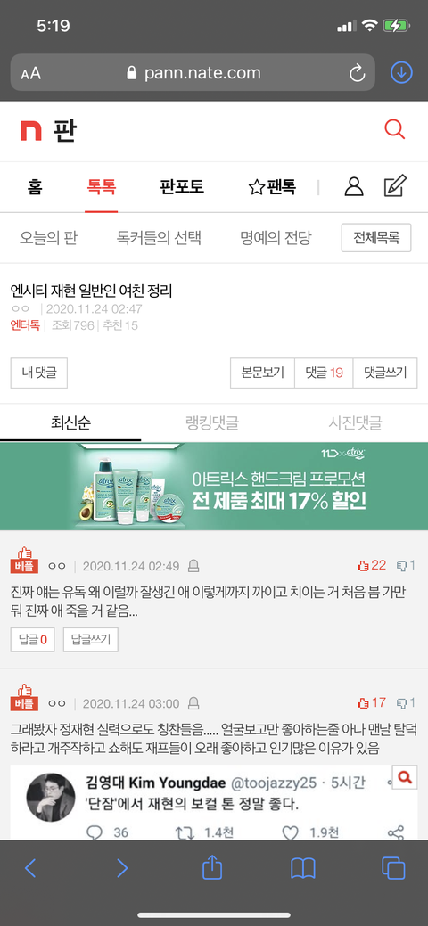Select the 랭킹댓글 tab
Screen dimensions: 428x926
[x=212, y=422]
